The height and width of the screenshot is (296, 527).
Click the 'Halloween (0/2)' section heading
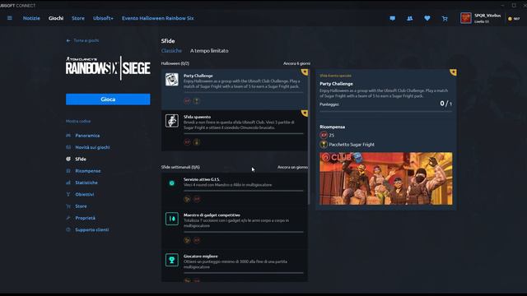point(175,63)
